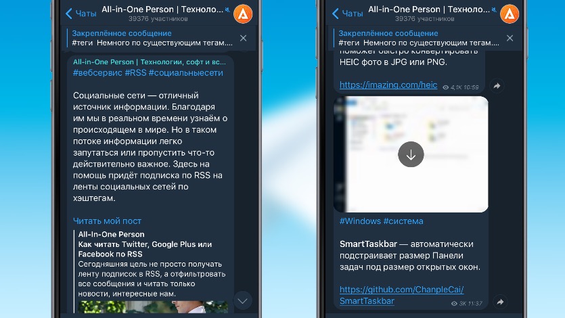Dismiss pinned message on left phone
Screen dimensions: 565x318
tap(243, 38)
